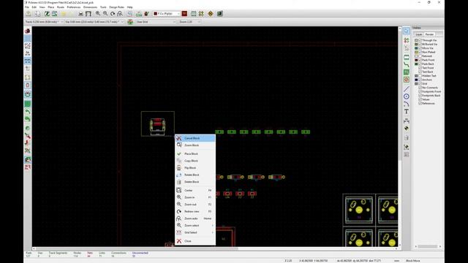Expand the Zoom select submenu
This screenshot has width=468, height=263.
point(195,226)
